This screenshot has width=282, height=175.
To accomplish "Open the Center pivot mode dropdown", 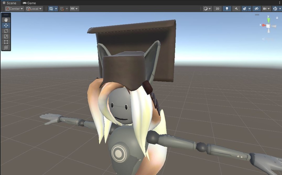I will (14, 9).
